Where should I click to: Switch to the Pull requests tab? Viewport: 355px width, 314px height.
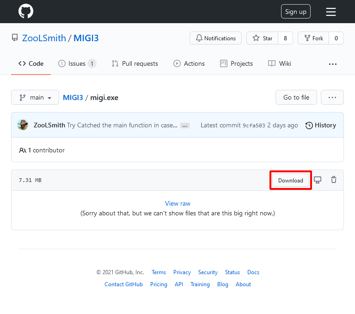[x=135, y=63]
